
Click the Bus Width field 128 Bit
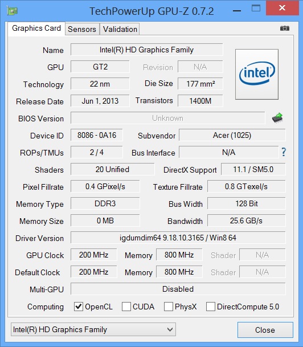247,203
